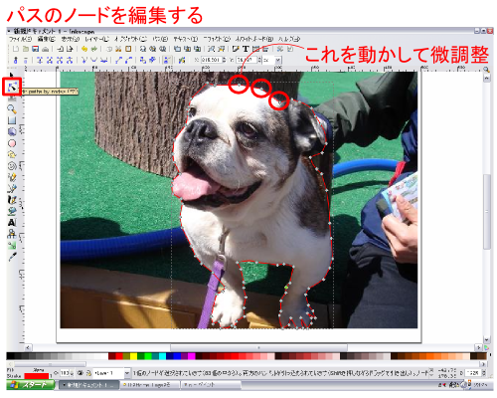Select the Bezier pen tool
The image size is (497, 398).
point(12,188)
